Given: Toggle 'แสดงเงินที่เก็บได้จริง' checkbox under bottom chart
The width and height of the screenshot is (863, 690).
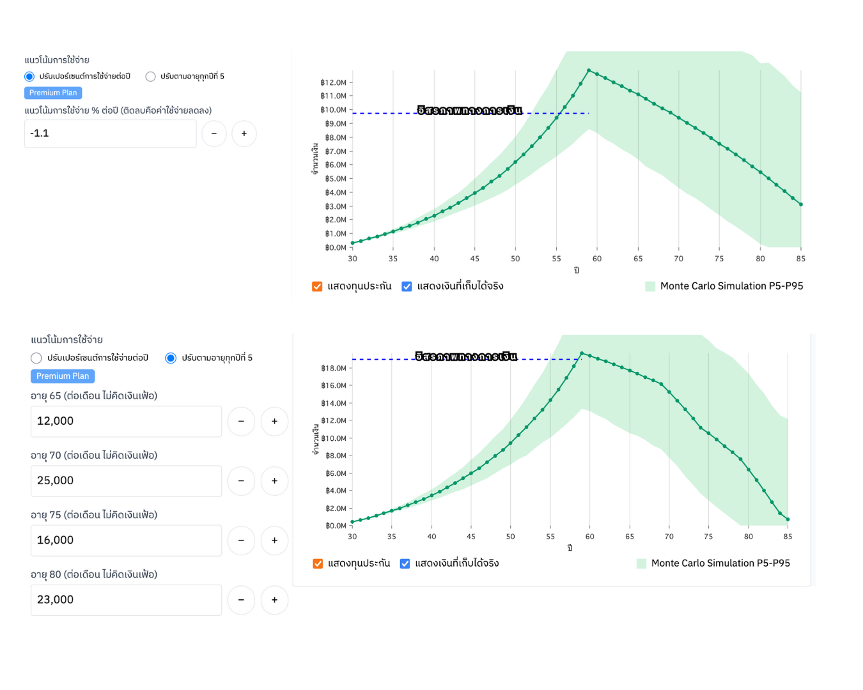Looking at the screenshot, I should point(405,563).
